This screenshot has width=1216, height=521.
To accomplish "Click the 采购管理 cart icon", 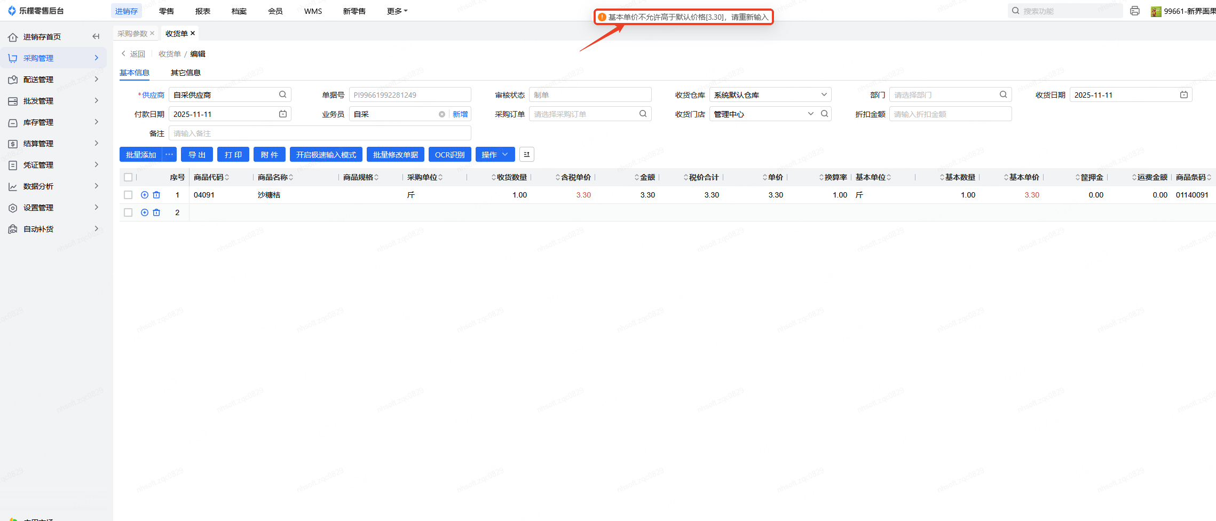I will [x=13, y=58].
